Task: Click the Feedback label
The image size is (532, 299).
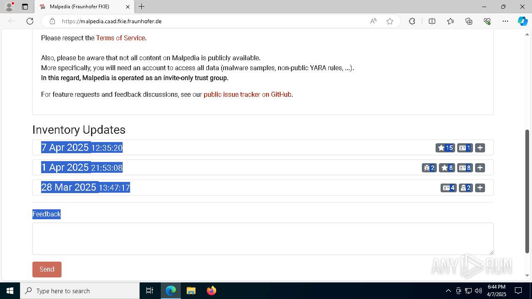Action: (47, 214)
